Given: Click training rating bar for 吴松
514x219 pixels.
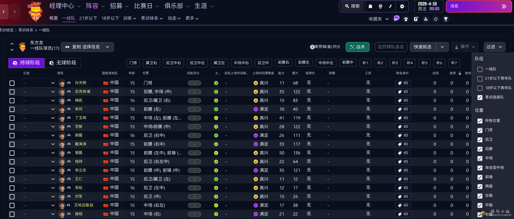Looking at the screenshot, I should [x=194, y=188].
